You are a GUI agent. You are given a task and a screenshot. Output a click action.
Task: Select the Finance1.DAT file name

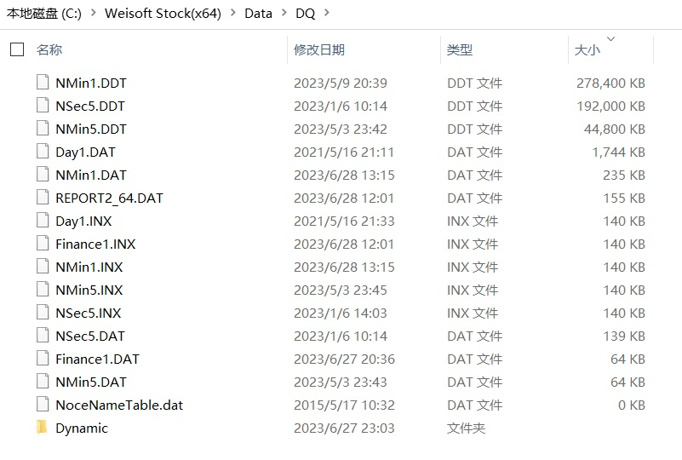(97, 359)
